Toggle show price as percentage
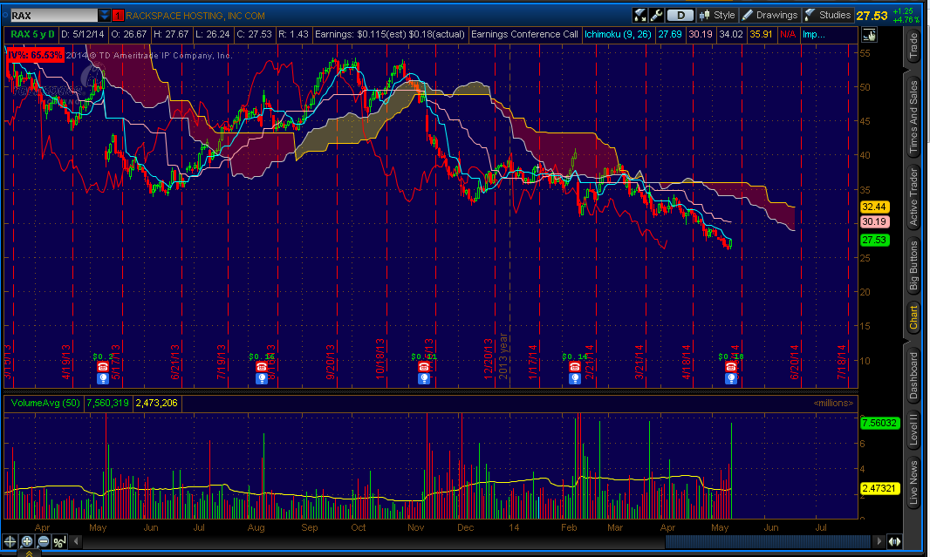 60,541
